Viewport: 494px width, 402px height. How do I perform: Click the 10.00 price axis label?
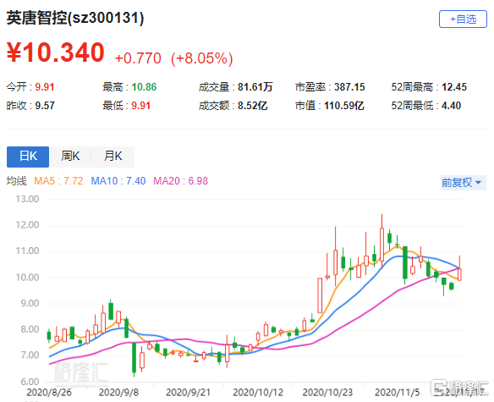pyautogui.click(x=27, y=278)
